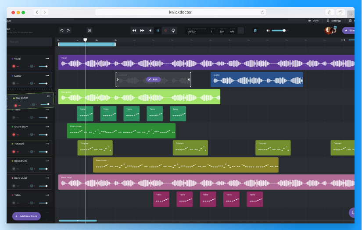Click the redo arrow icon
The width and height of the screenshot is (362, 230).
point(68,30)
